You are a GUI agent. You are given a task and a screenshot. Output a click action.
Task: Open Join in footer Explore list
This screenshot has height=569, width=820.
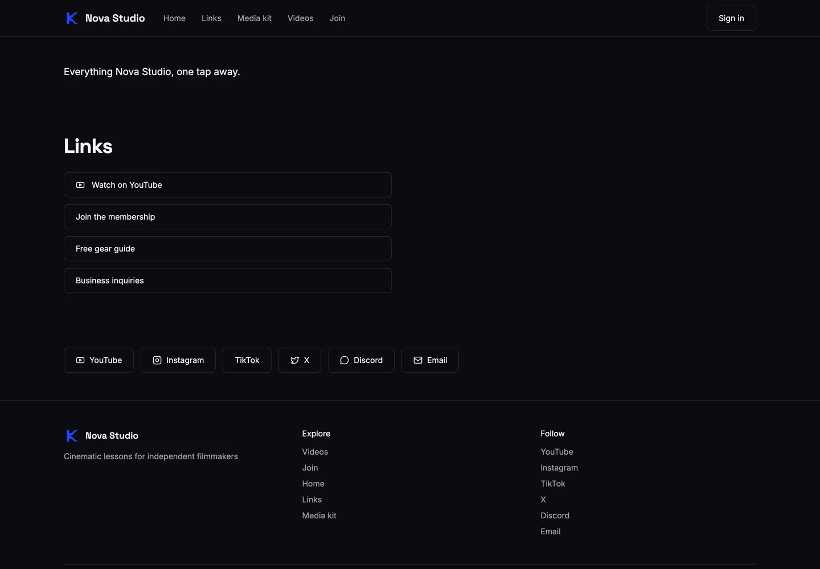(x=310, y=468)
